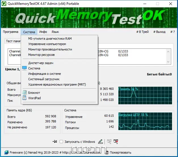Click the Размечено value 395 788
This screenshot has height=157, width=178.
[x=51, y=121]
